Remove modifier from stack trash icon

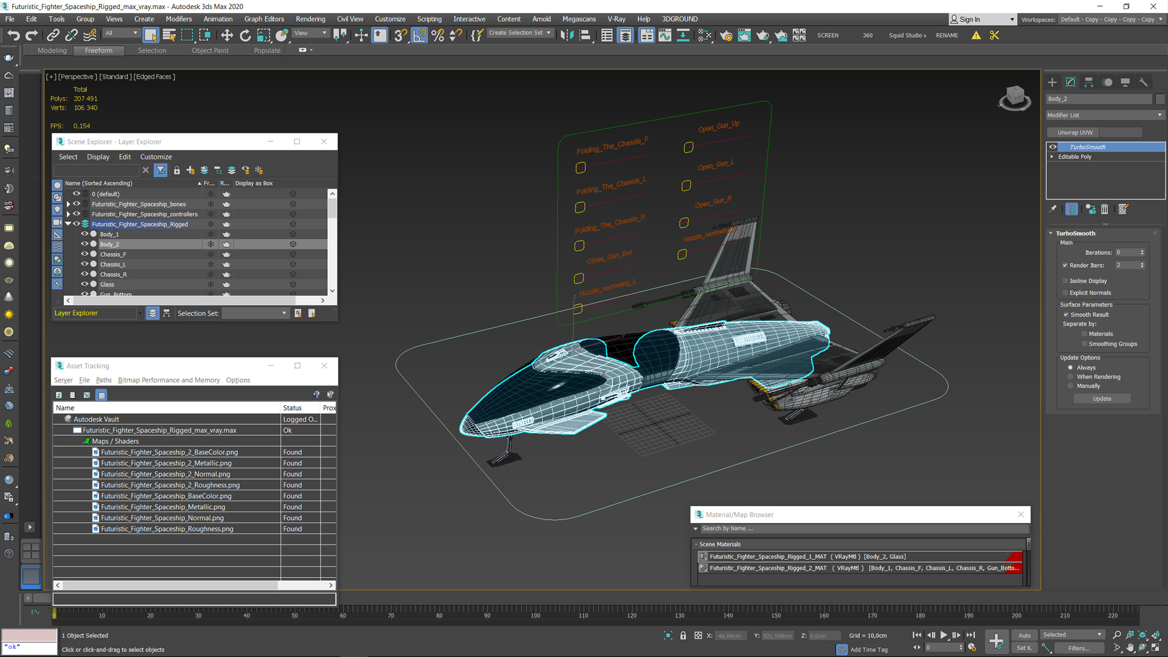point(1105,209)
